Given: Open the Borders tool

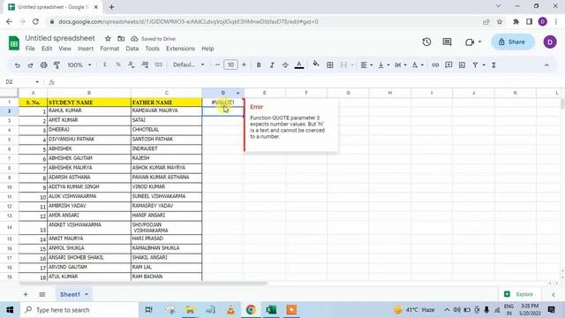Looking at the screenshot, I should [x=329, y=64].
